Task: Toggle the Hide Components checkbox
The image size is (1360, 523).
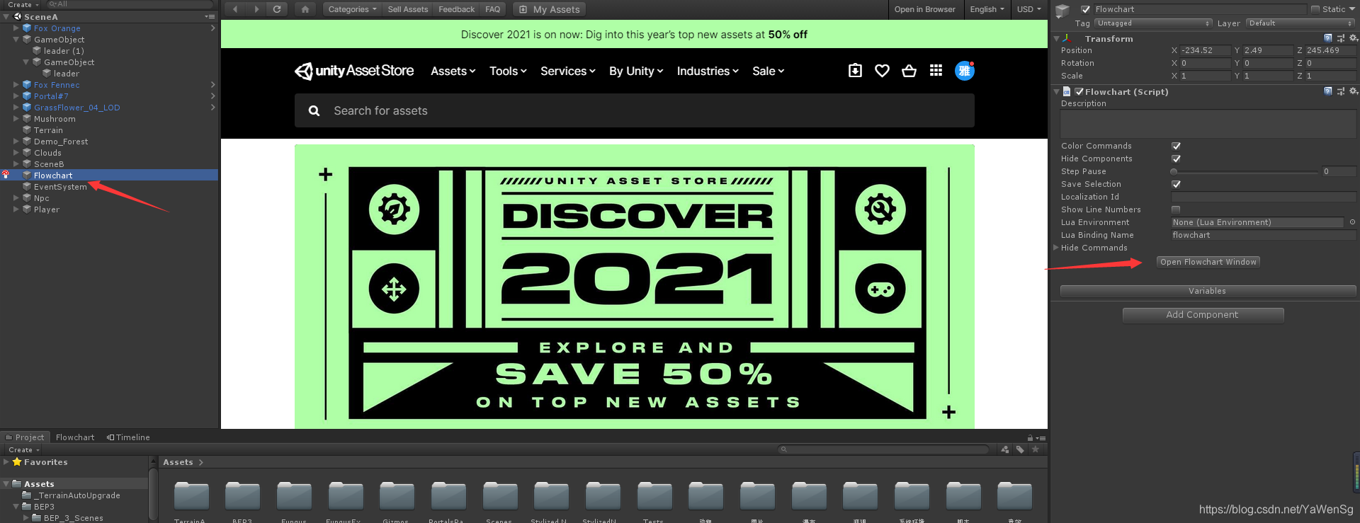Action: (1176, 159)
